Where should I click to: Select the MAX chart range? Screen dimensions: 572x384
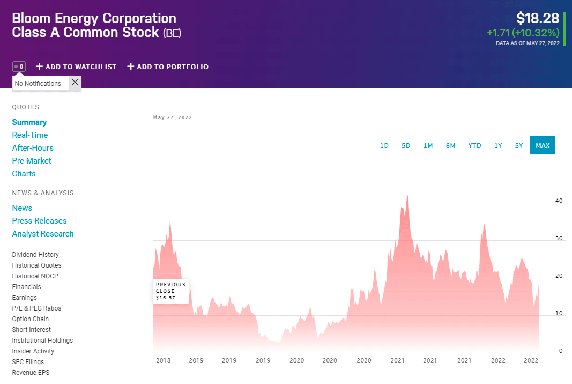(543, 145)
